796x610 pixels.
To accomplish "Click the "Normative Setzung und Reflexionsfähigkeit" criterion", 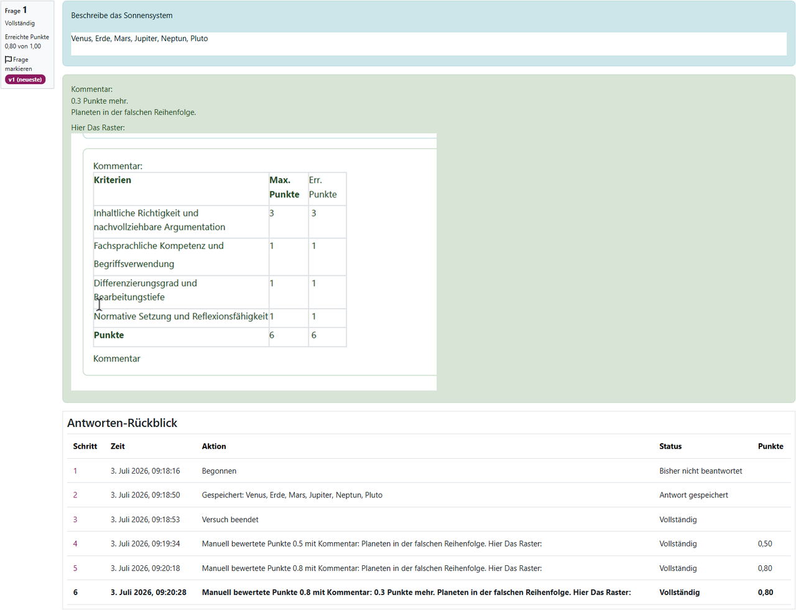I will point(181,316).
